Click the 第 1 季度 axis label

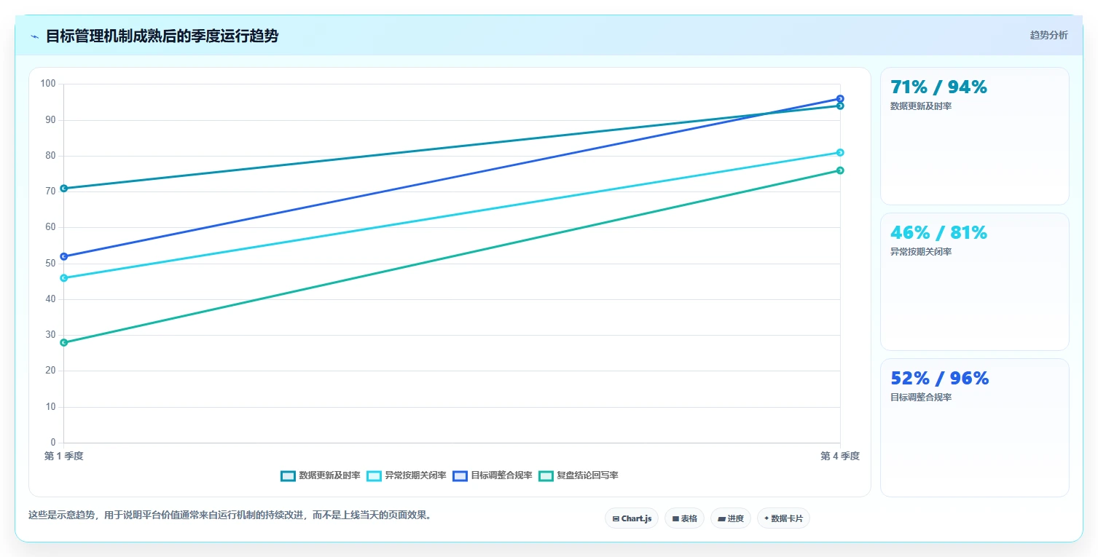click(x=64, y=456)
